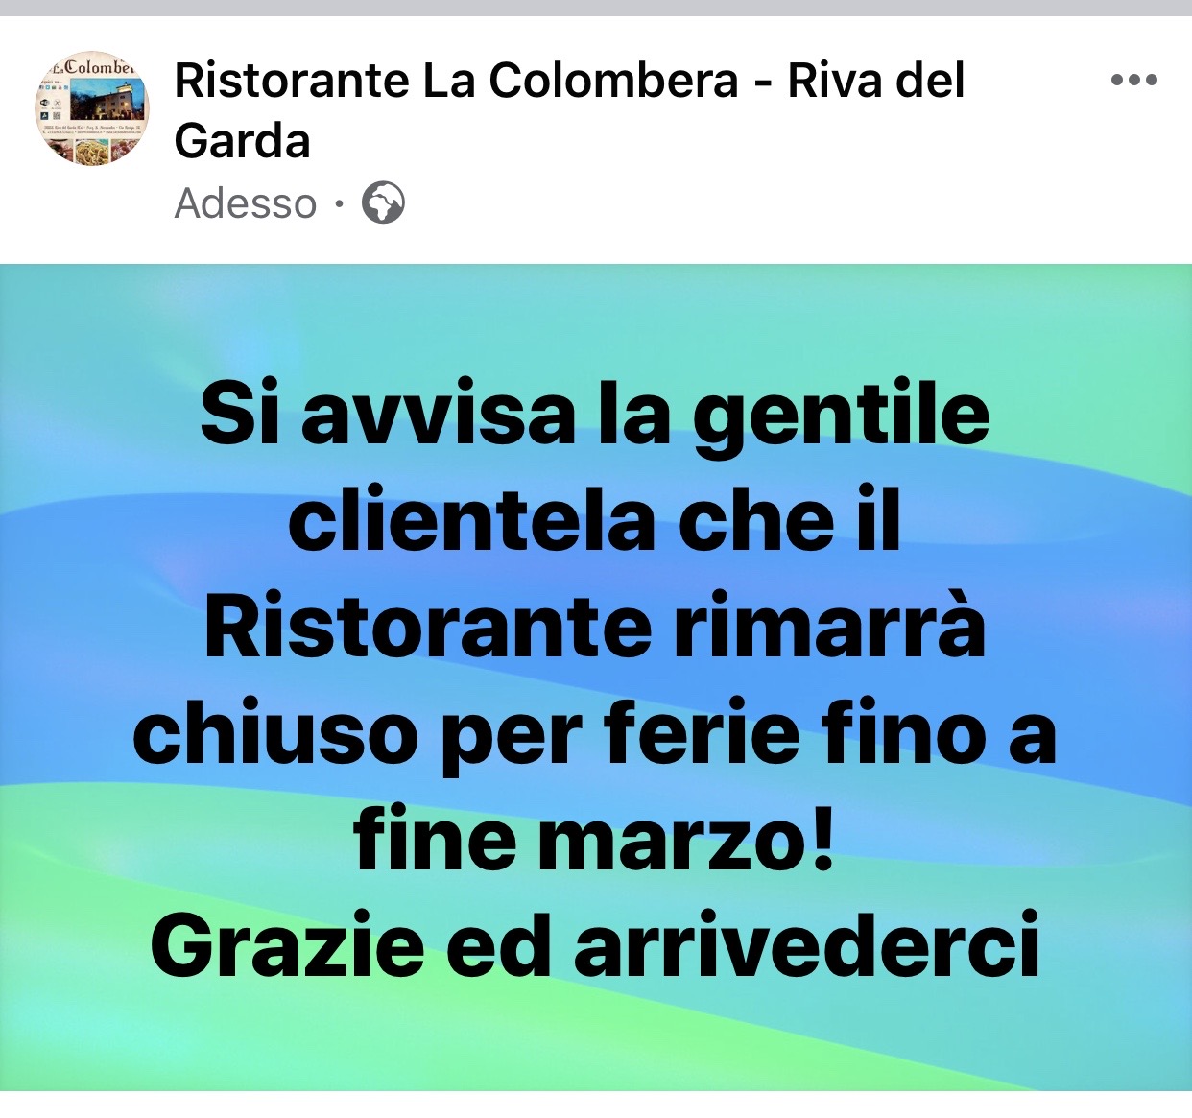Click the globe public audience icon
Image resolution: width=1192 pixels, height=1118 pixels.
[x=383, y=202]
